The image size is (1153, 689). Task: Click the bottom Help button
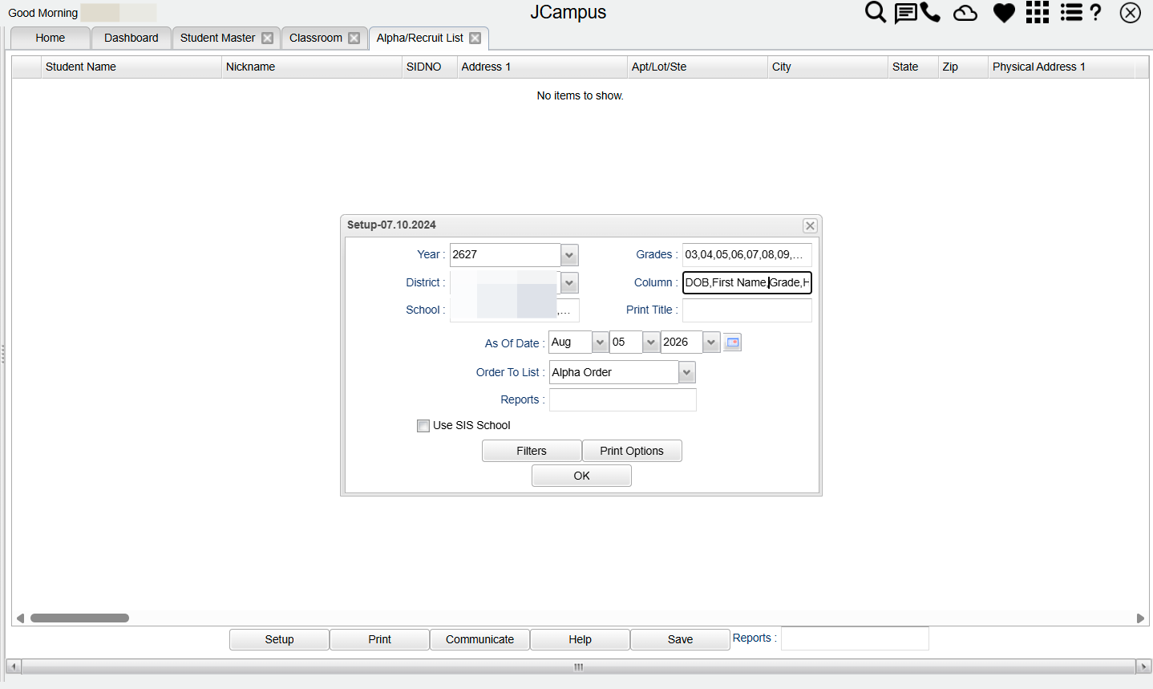pyautogui.click(x=580, y=639)
